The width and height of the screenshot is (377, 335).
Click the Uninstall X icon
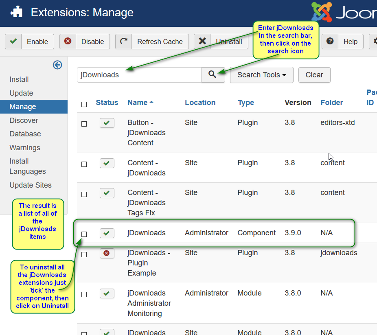(x=202, y=41)
